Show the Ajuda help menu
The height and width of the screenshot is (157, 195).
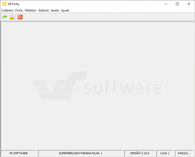[x=65, y=10]
